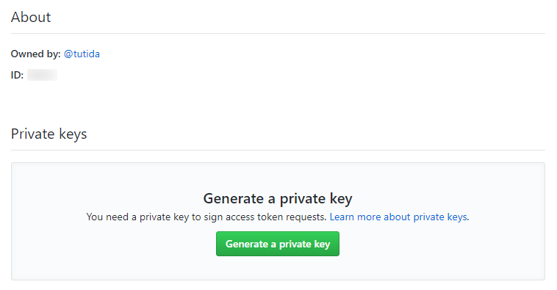Click the green Generate a private key button
The height and width of the screenshot is (290, 557).
278,244
